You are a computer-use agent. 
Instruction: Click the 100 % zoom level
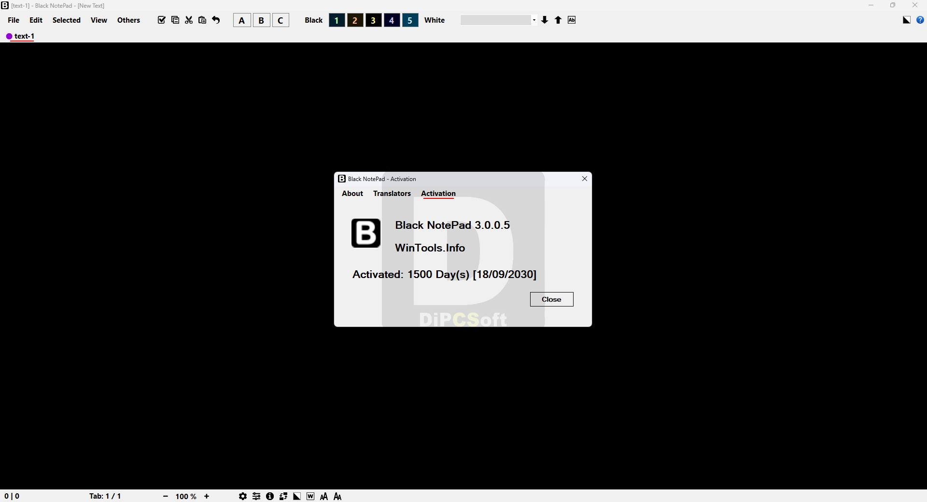tap(186, 496)
